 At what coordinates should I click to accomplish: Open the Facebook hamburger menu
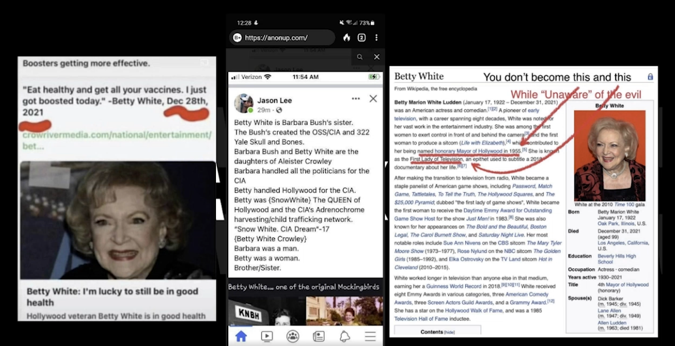click(370, 336)
